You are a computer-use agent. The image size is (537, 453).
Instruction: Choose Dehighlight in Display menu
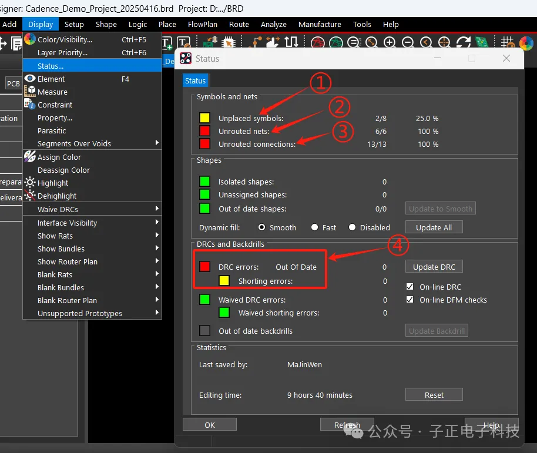92,196
